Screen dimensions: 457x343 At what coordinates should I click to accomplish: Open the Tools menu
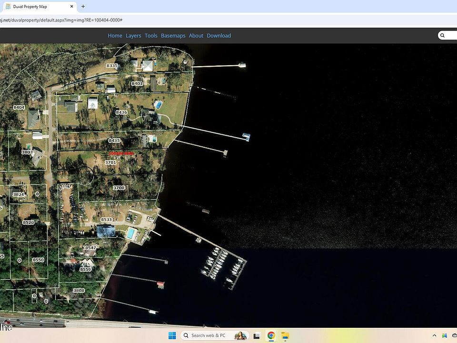(x=151, y=36)
